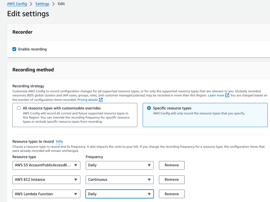The image size is (270, 202).
Task: Click the external link icon beside Pricing details
Action: [x=101, y=100]
